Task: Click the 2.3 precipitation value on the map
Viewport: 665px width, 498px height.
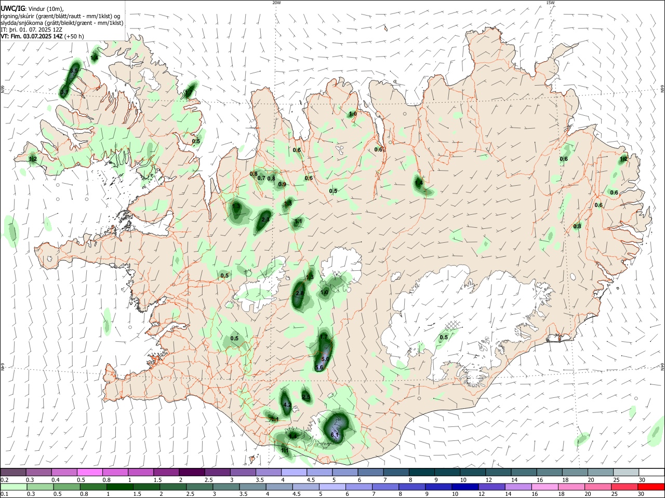Action: point(265,220)
